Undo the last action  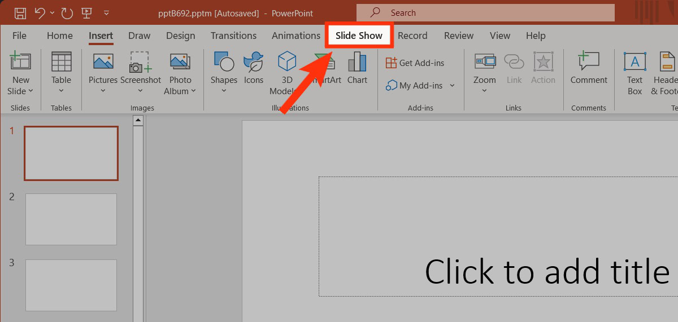[39, 12]
